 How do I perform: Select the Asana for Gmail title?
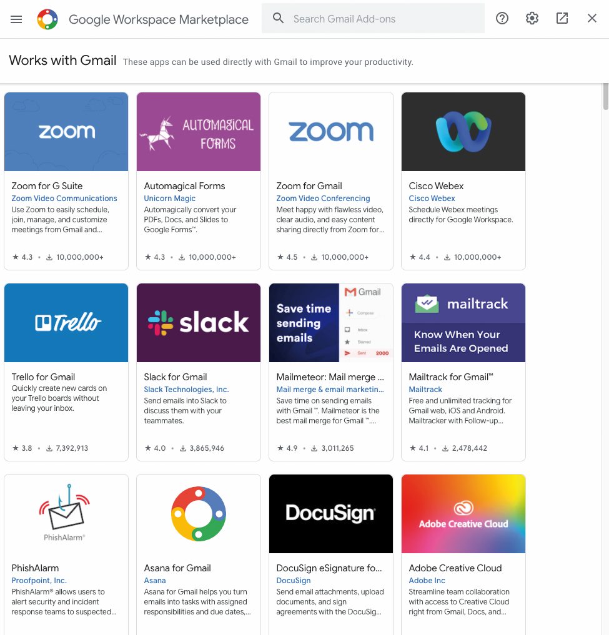pos(177,568)
